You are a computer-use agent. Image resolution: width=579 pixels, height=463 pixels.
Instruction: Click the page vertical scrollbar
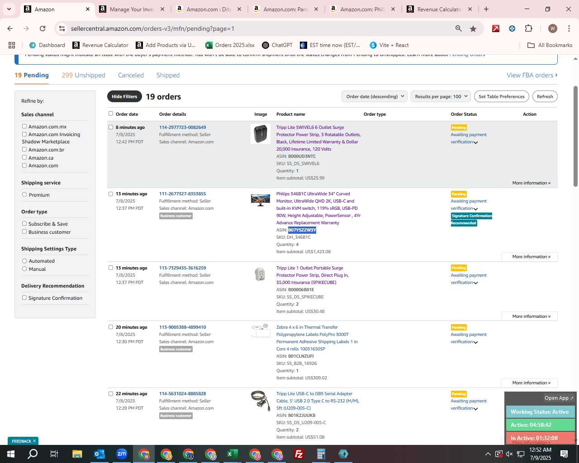pos(575,136)
